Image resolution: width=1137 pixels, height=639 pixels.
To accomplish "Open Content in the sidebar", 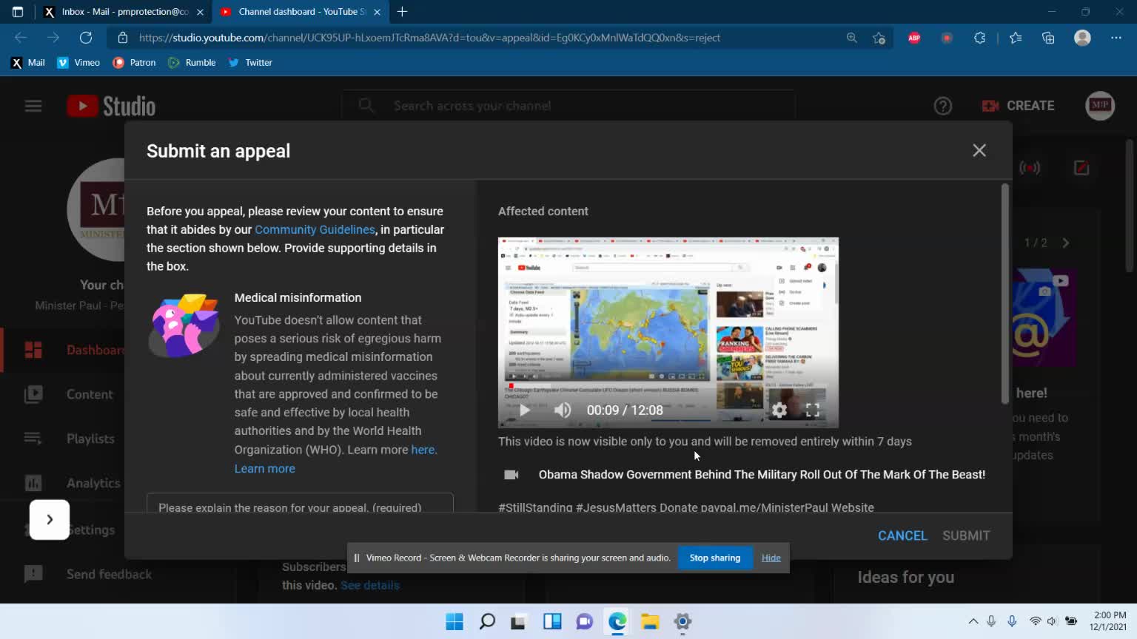I will click(x=68, y=394).
